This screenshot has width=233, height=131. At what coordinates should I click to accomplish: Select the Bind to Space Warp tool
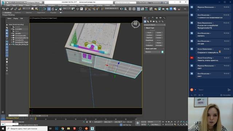[x=19, y=9]
